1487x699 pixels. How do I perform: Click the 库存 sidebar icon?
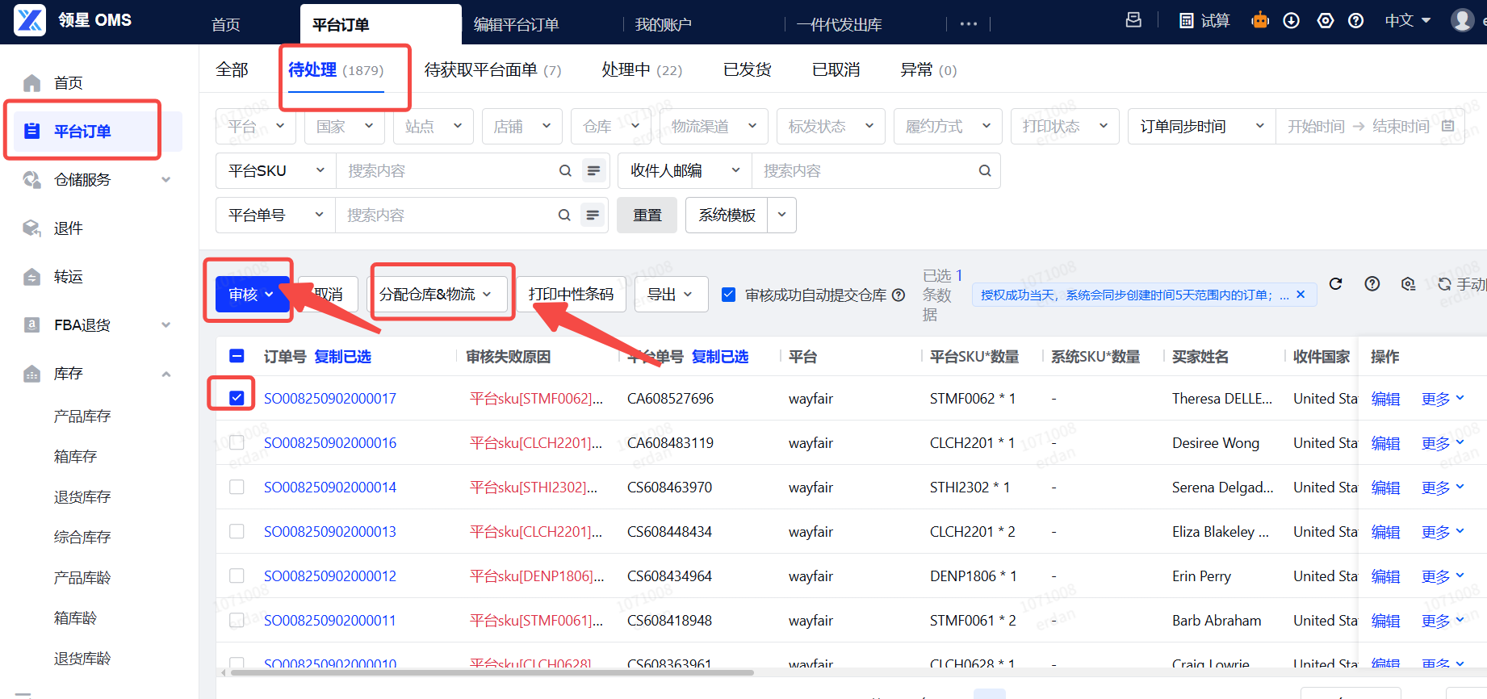coord(32,374)
